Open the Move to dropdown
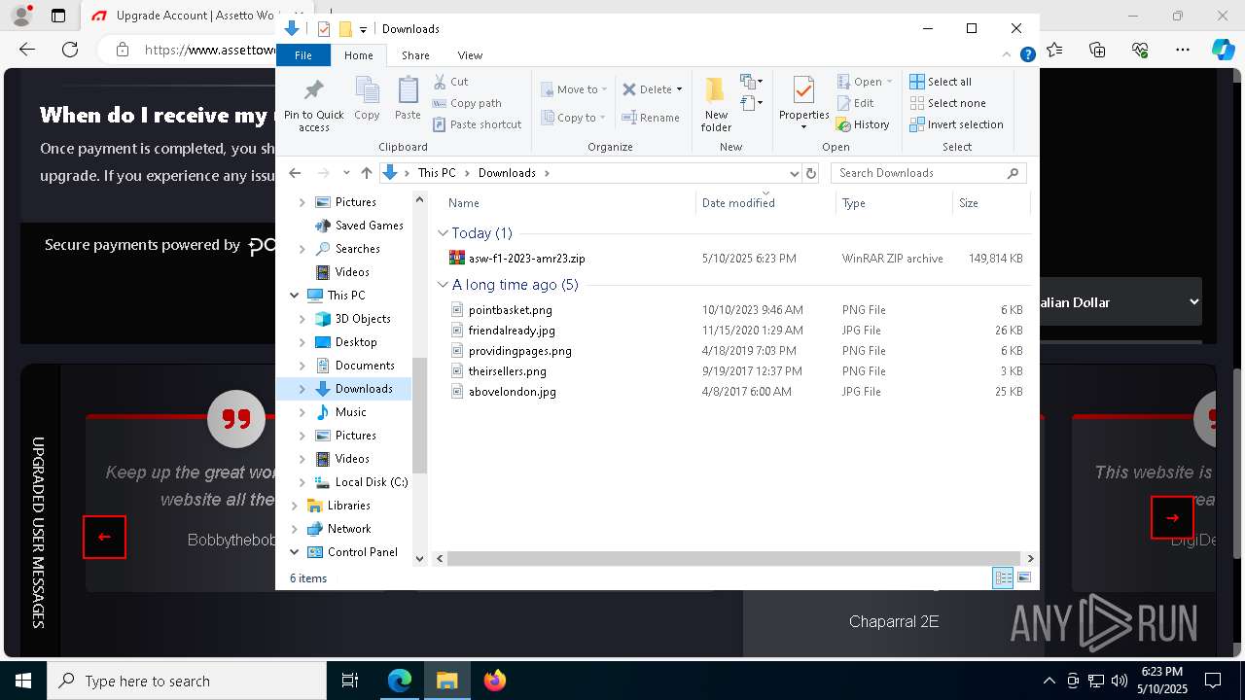The image size is (1245, 700). 574,89
